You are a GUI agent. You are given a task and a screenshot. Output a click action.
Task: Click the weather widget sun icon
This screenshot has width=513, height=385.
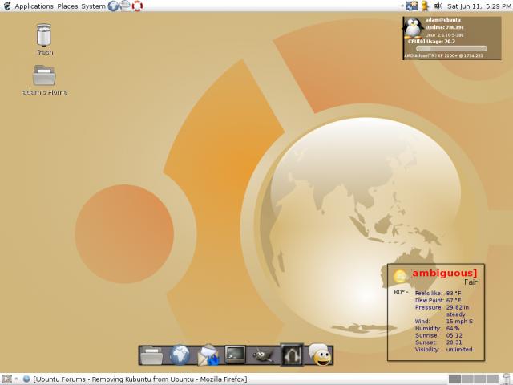tap(400, 277)
